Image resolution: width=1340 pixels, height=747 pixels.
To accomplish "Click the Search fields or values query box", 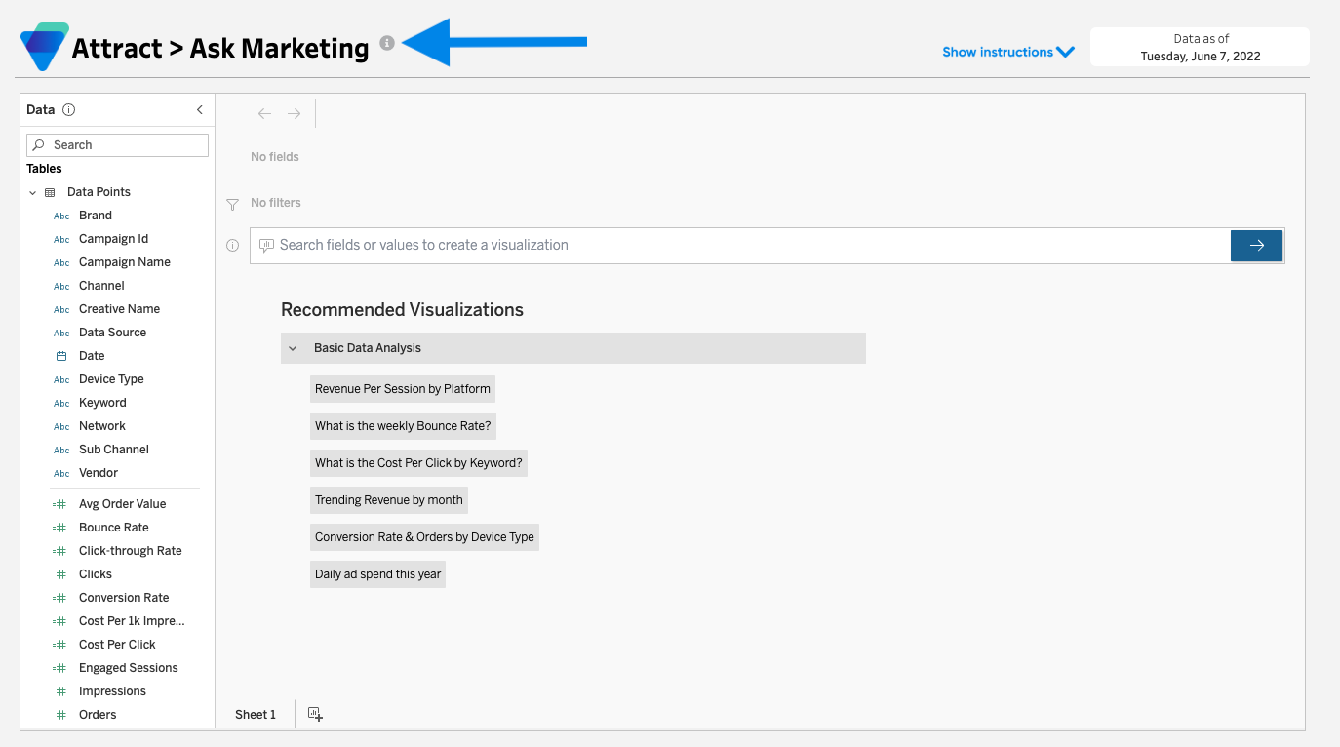I will point(740,246).
